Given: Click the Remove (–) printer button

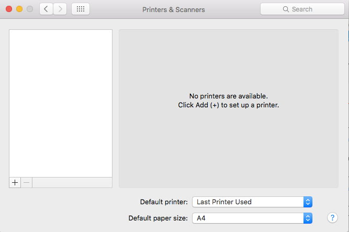Looking at the screenshot, I should 27,183.
